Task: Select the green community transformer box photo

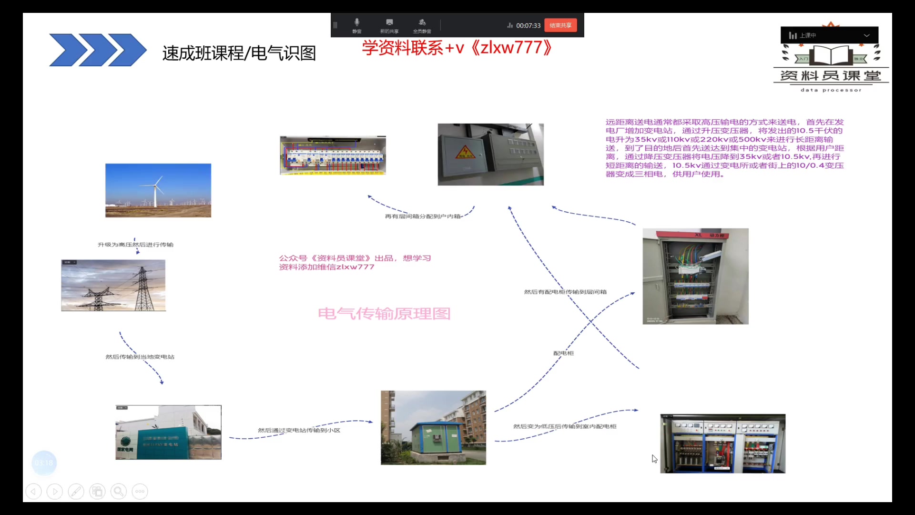Action: (433, 428)
